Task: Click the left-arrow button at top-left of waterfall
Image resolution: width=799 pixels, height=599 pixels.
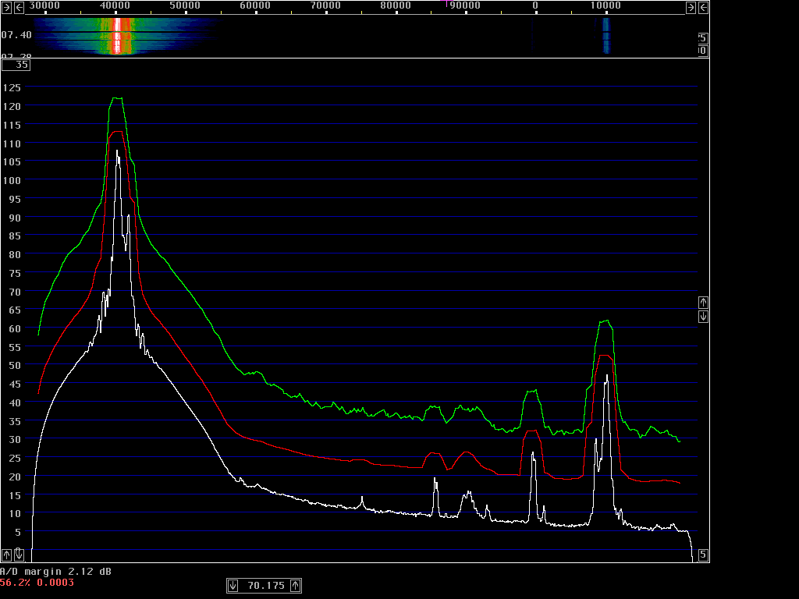Action: pyautogui.click(x=19, y=7)
